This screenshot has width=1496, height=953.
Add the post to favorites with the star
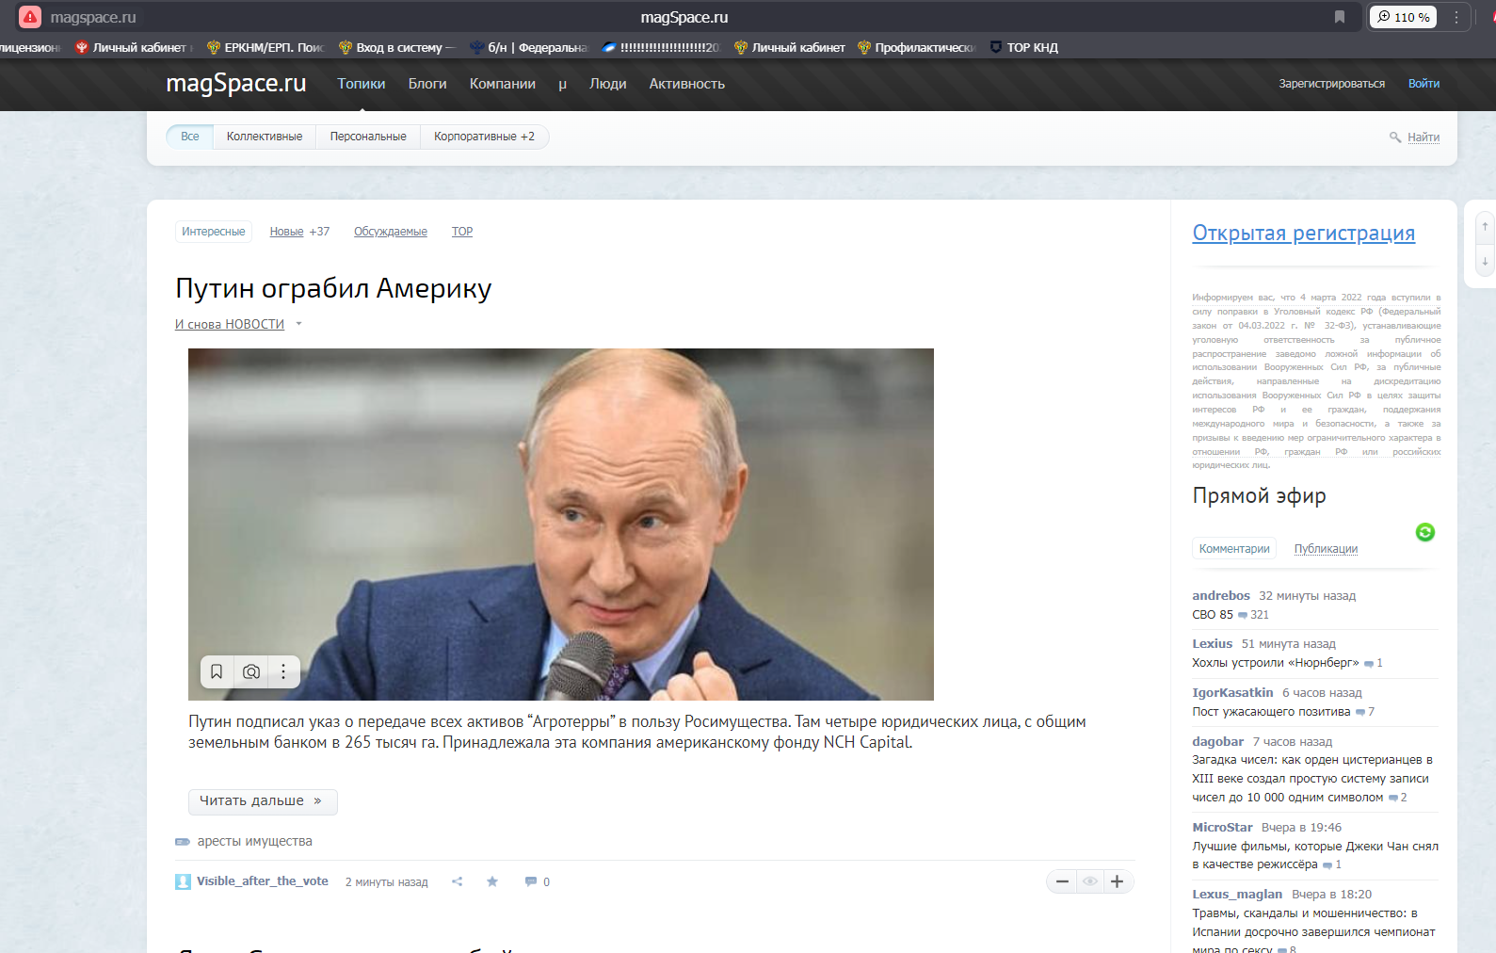click(x=492, y=881)
